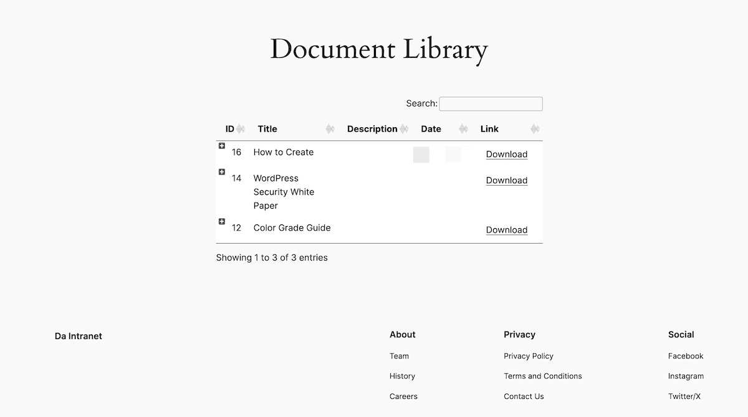This screenshot has width=748, height=417.
Task: Expand row details for How to Create
Action: click(x=222, y=145)
